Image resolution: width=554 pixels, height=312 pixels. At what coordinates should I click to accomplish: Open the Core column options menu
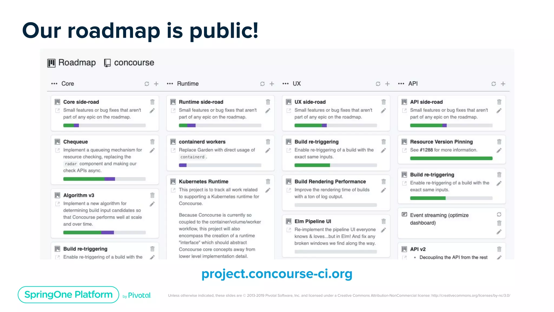(x=54, y=84)
